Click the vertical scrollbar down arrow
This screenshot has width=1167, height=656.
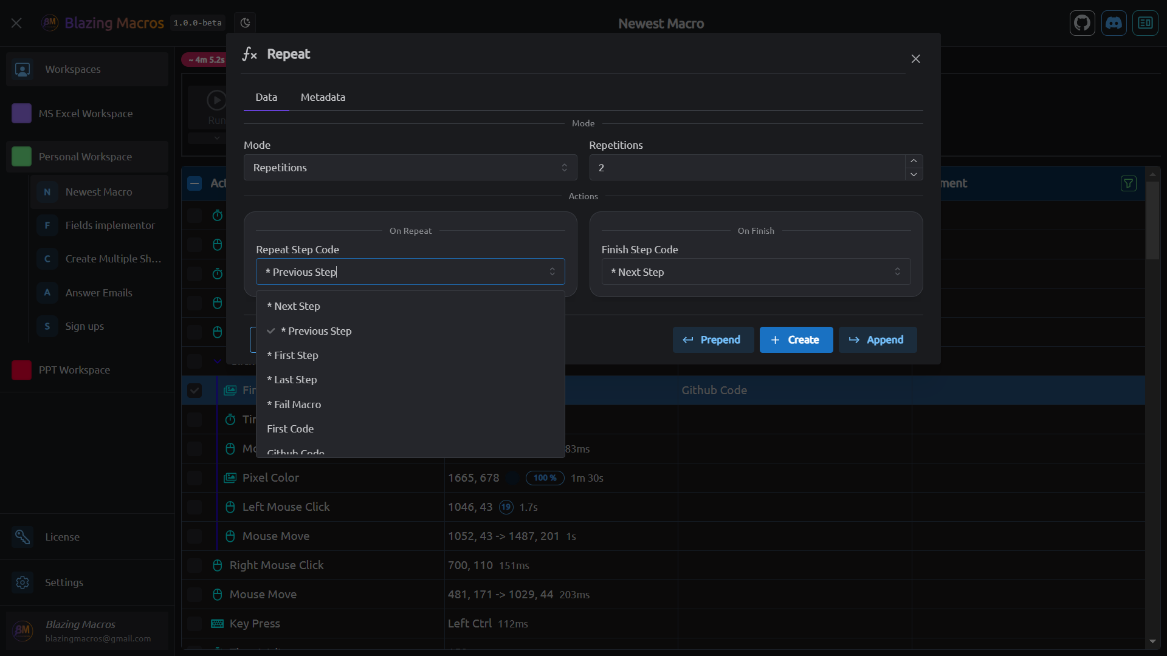1152,641
